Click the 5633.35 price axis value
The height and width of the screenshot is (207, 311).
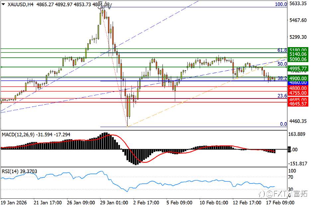298,4
